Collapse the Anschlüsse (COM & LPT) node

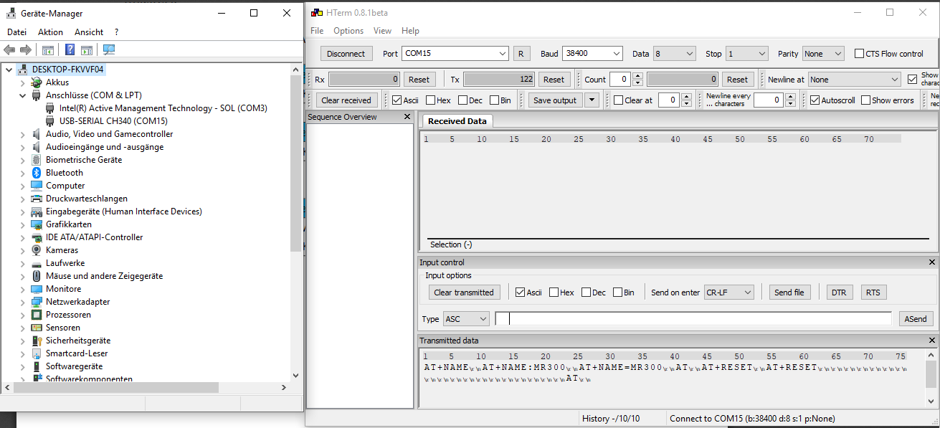(22, 95)
